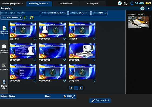Favorite the OrderStill template heart
Image resolution: width=152 pixels, height=107 pixels.
[x=35, y=39]
